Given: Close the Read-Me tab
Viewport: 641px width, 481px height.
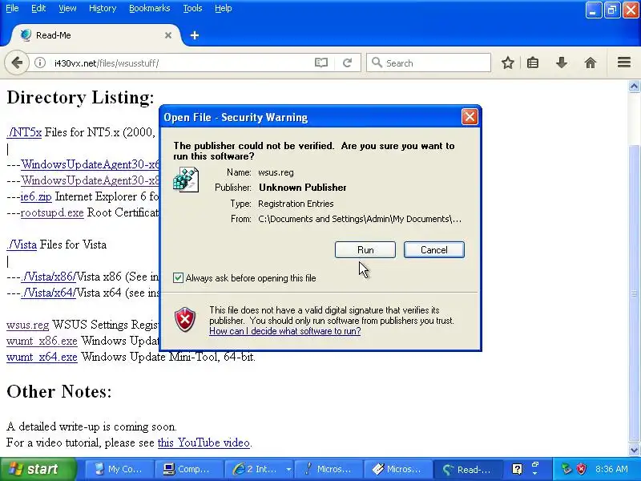Looking at the screenshot, I should 168,35.
